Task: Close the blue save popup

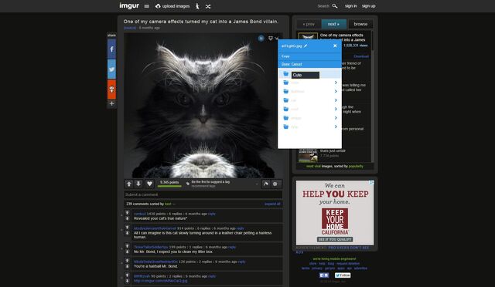Action: tap(335, 46)
